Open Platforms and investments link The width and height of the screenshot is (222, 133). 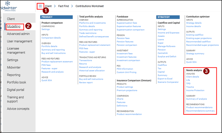(x=92, y=23)
